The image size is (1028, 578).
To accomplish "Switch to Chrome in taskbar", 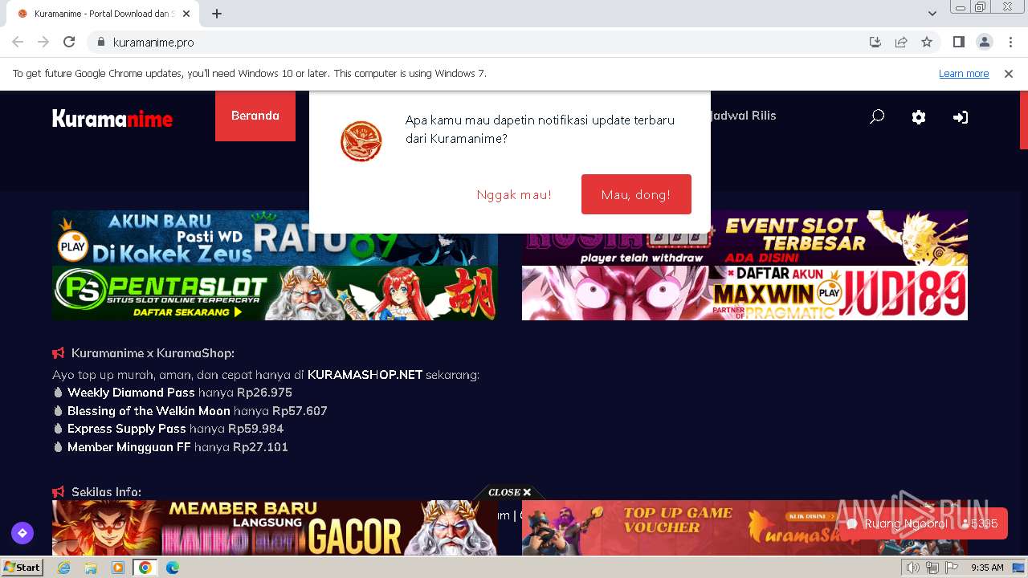I will 145,568.
